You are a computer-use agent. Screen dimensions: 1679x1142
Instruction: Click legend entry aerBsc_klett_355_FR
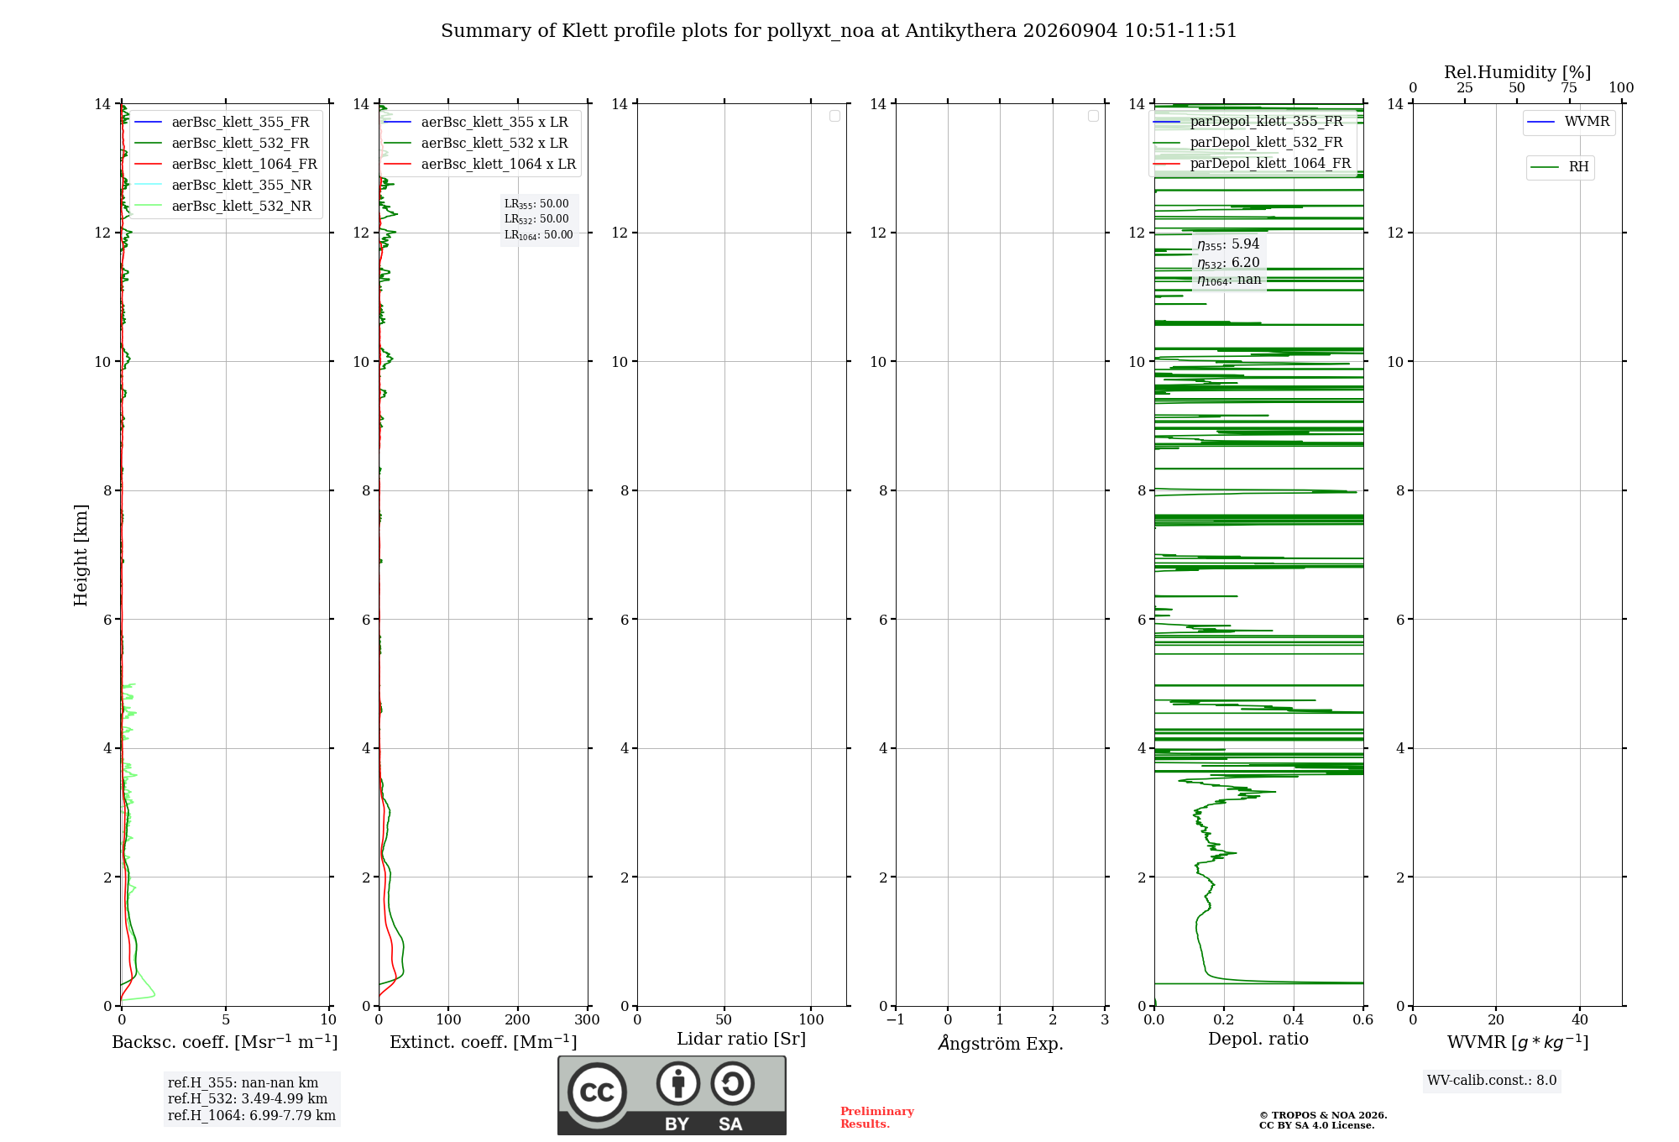pyautogui.click(x=240, y=123)
